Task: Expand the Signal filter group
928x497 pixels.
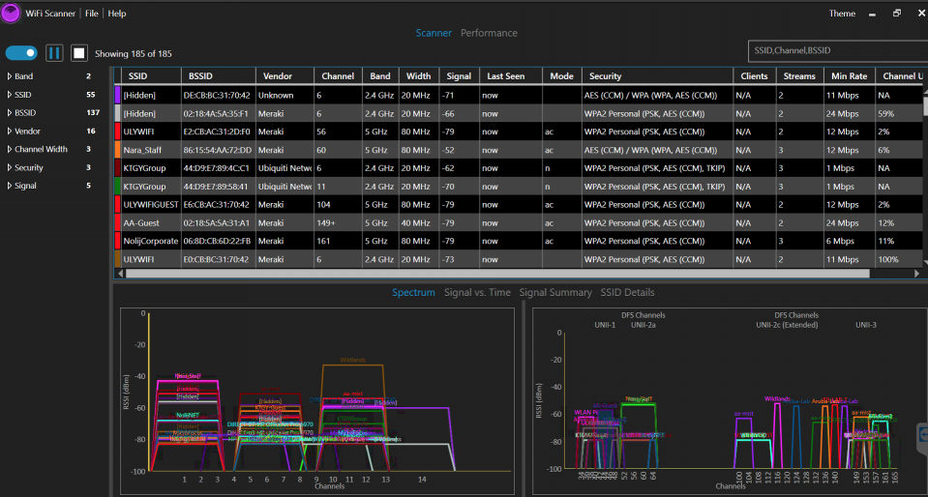Action: point(10,186)
